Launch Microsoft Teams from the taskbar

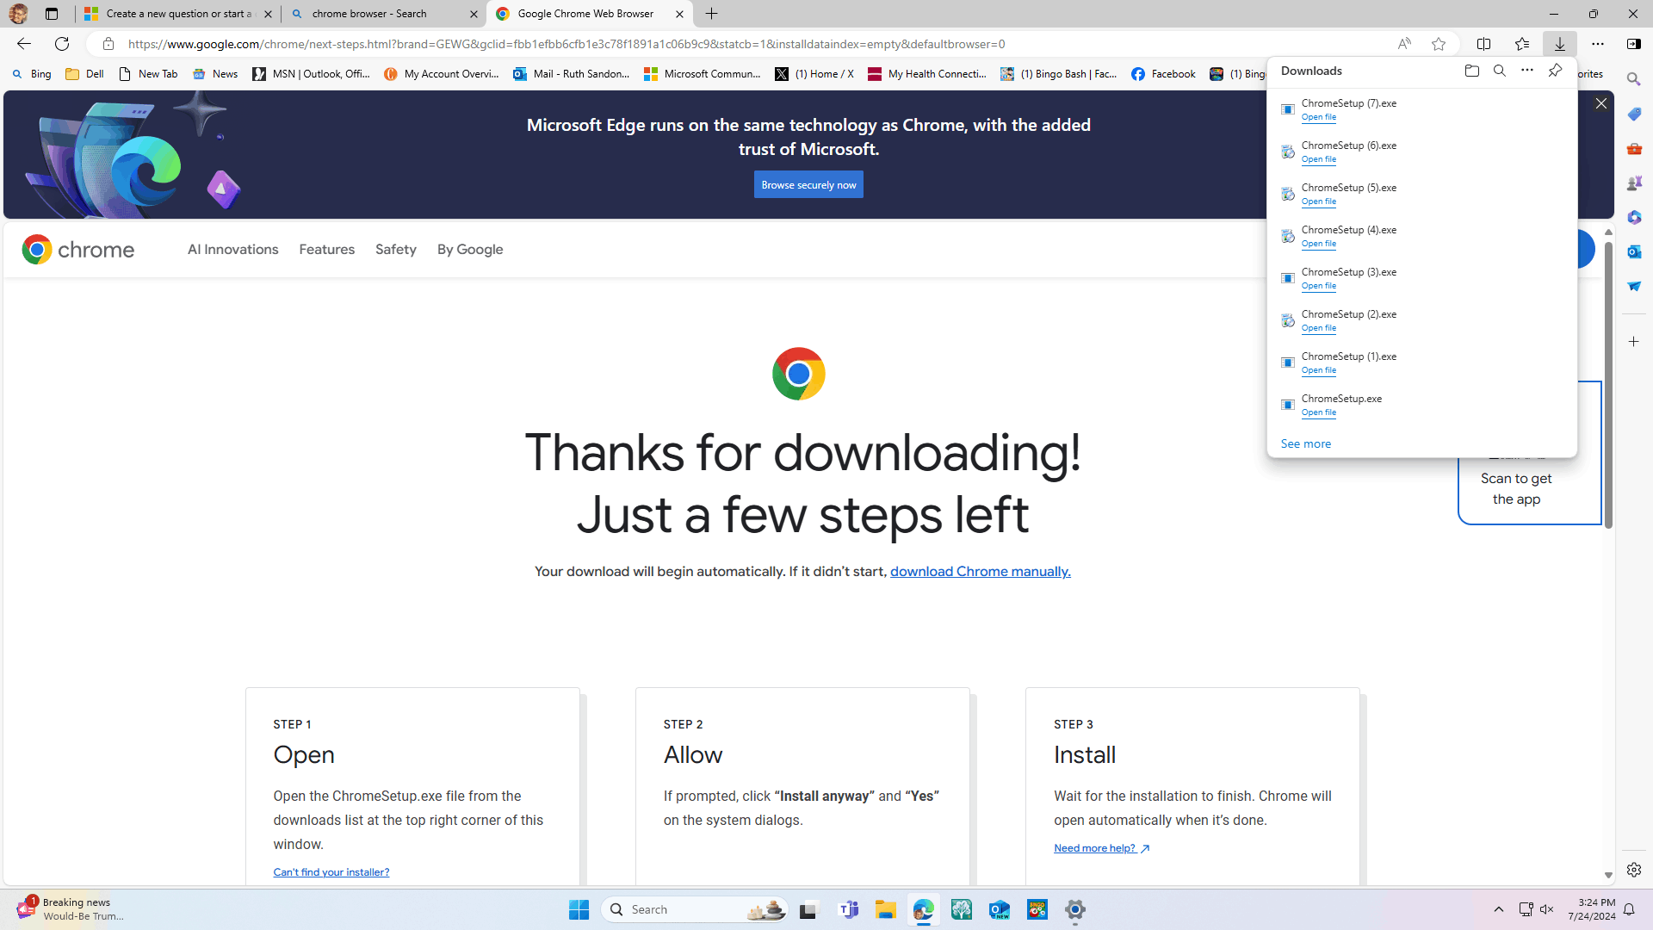point(849,909)
